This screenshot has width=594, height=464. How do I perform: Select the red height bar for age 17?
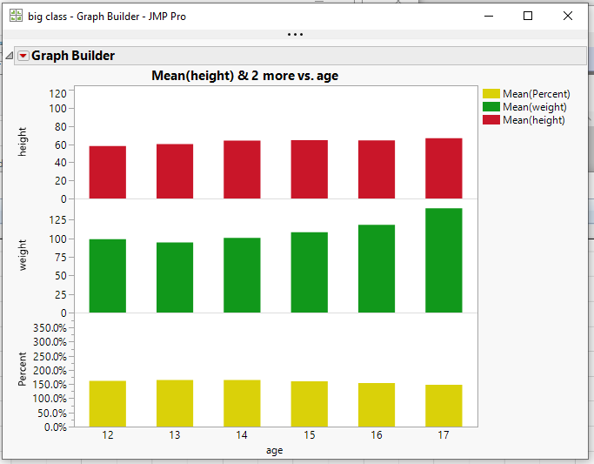click(x=444, y=168)
